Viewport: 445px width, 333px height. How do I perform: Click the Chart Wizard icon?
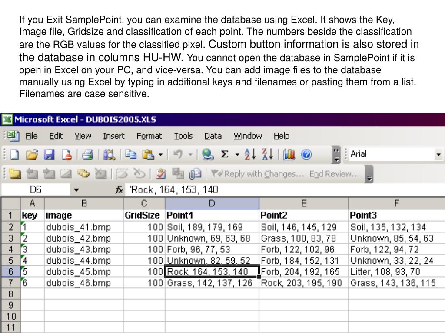[289, 155]
